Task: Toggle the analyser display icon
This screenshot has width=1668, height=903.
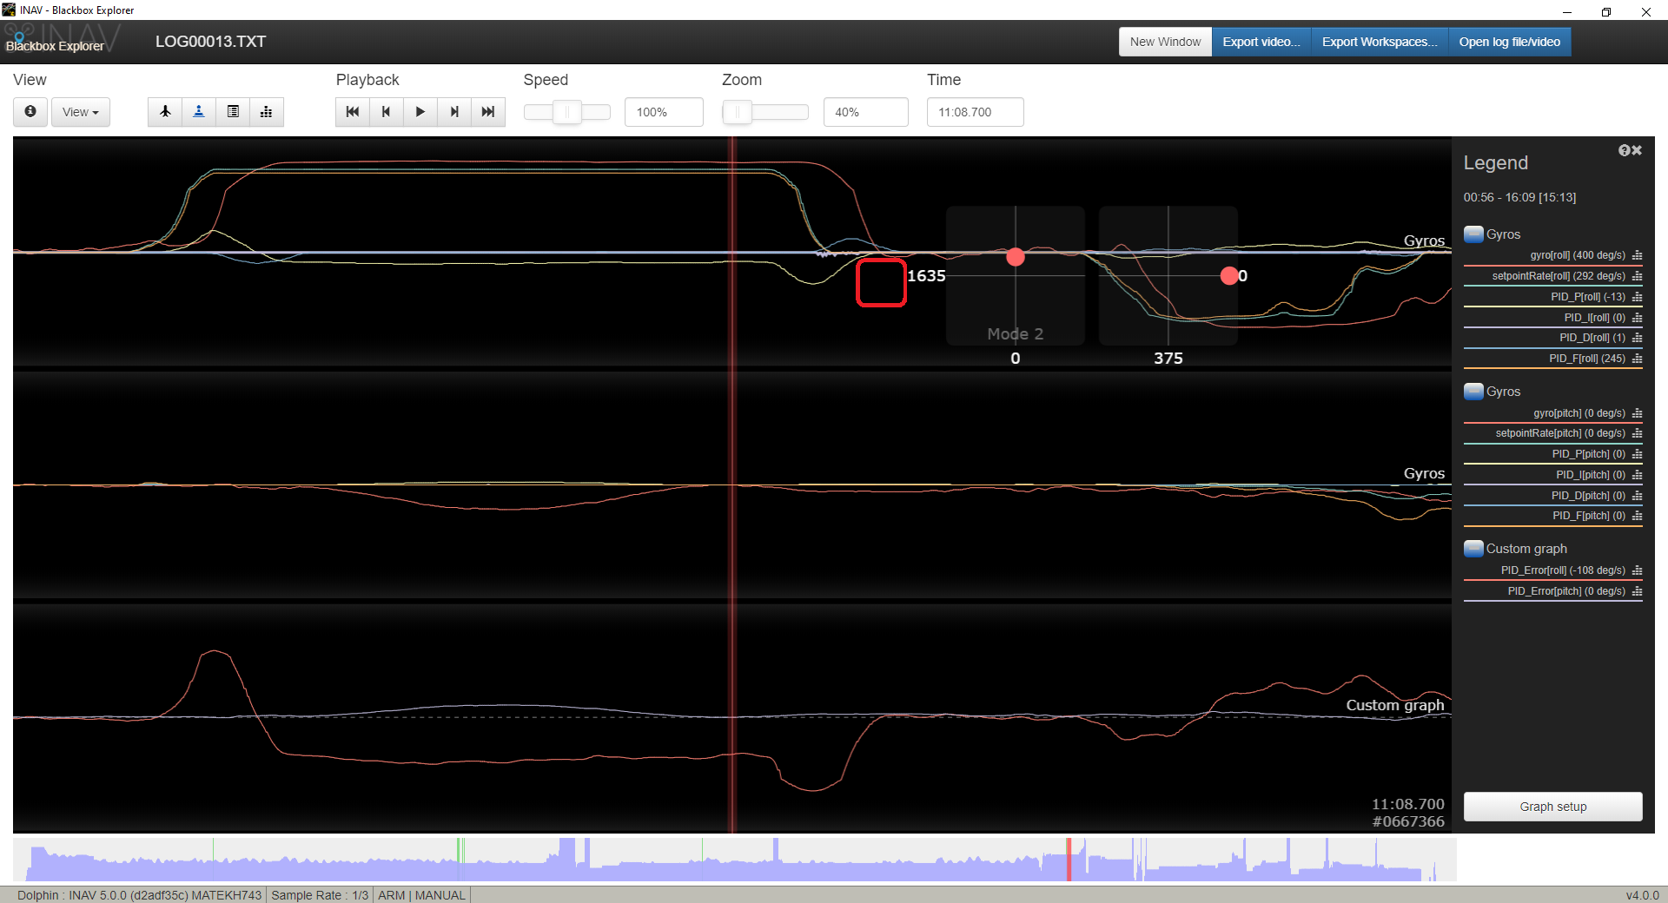Action: [267, 112]
